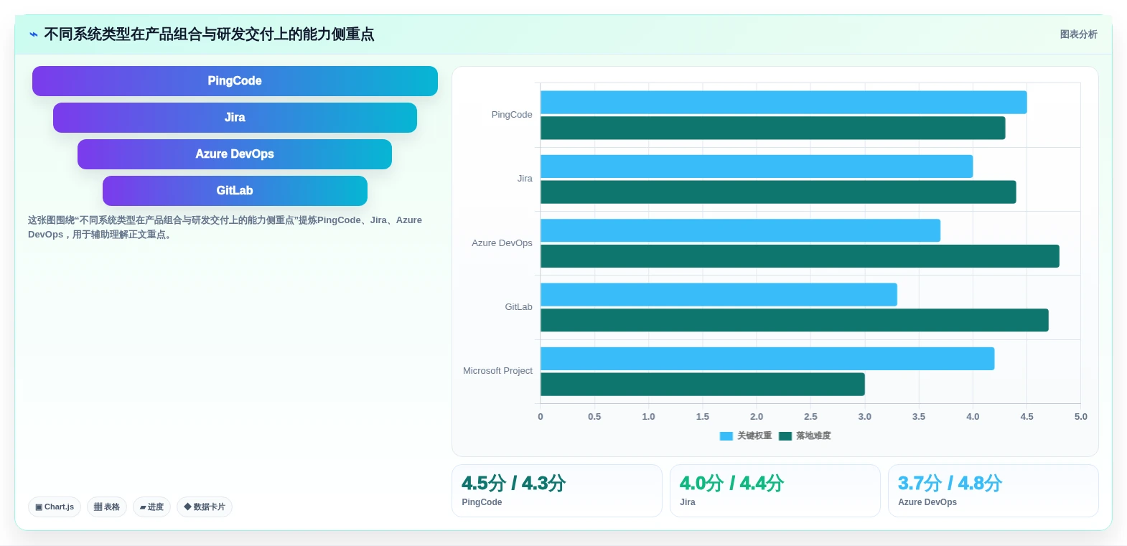Click Azure DevOps' dark teal 落地难度 bar
1127x546 pixels.
(x=800, y=256)
